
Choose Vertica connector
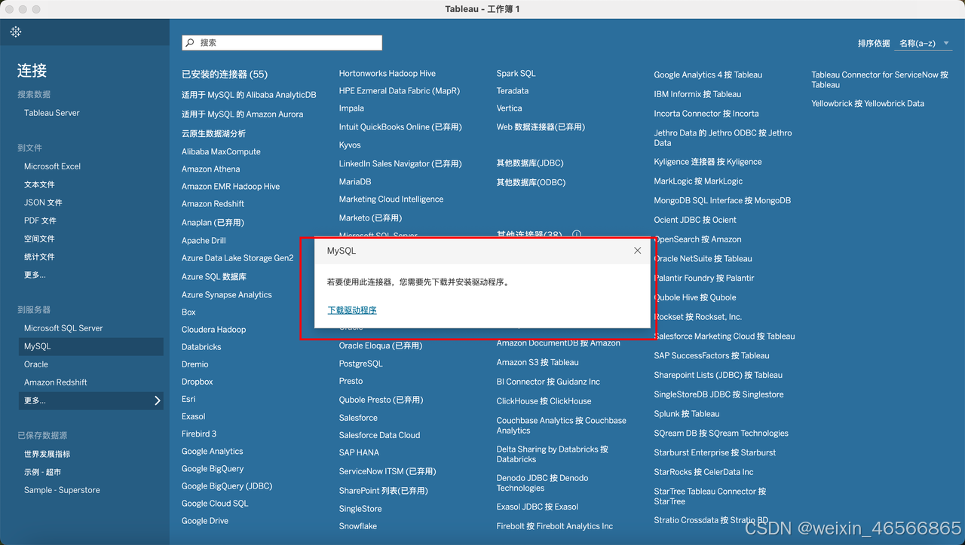tap(510, 108)
